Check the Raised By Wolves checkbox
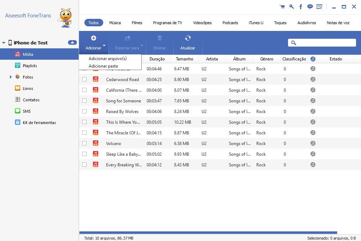The height and width of the screenshot is (241, 361). (84, 111)
